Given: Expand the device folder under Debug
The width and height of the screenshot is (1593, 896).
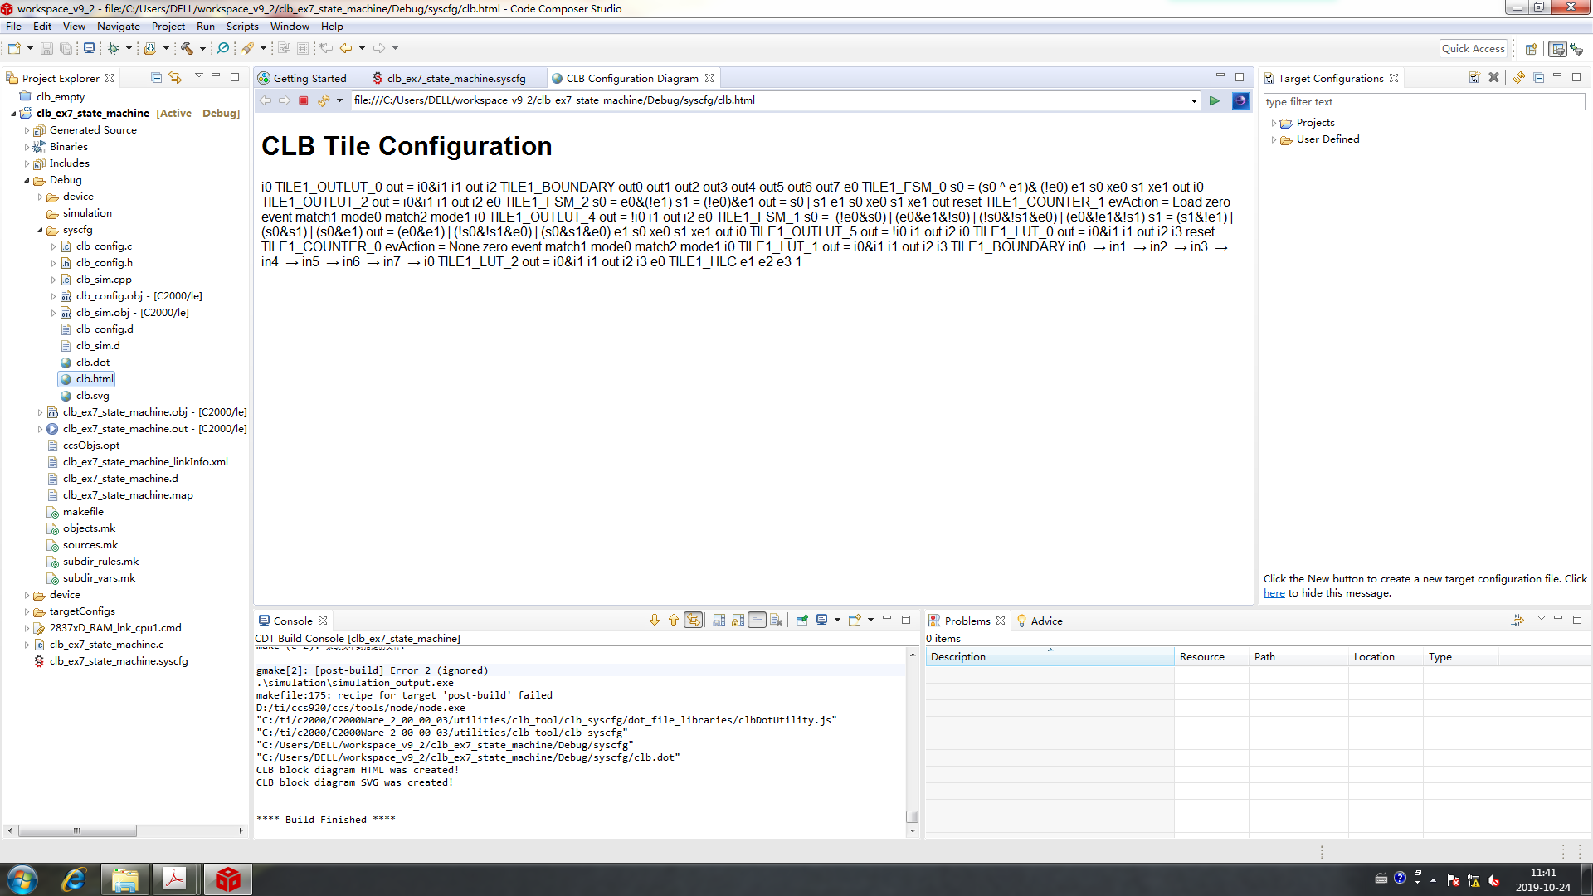Looking at the screenshot, I should 40,197.
